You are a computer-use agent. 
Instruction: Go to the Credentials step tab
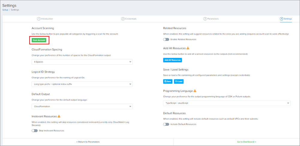(x=129, y=19)
